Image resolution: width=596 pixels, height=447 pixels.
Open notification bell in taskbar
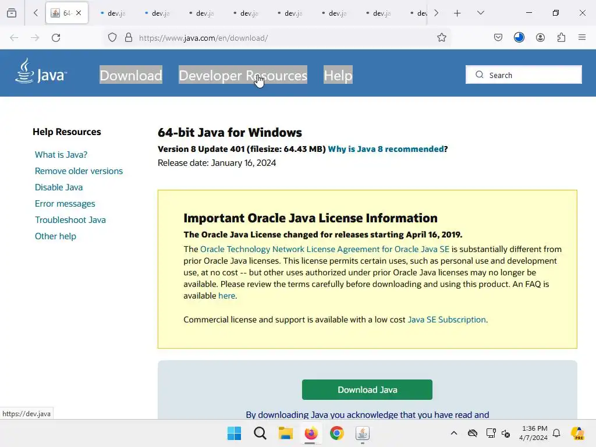pos(556,433)
